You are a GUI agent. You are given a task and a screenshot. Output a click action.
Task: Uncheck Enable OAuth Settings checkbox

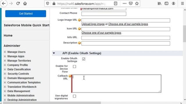coord(84,59)
